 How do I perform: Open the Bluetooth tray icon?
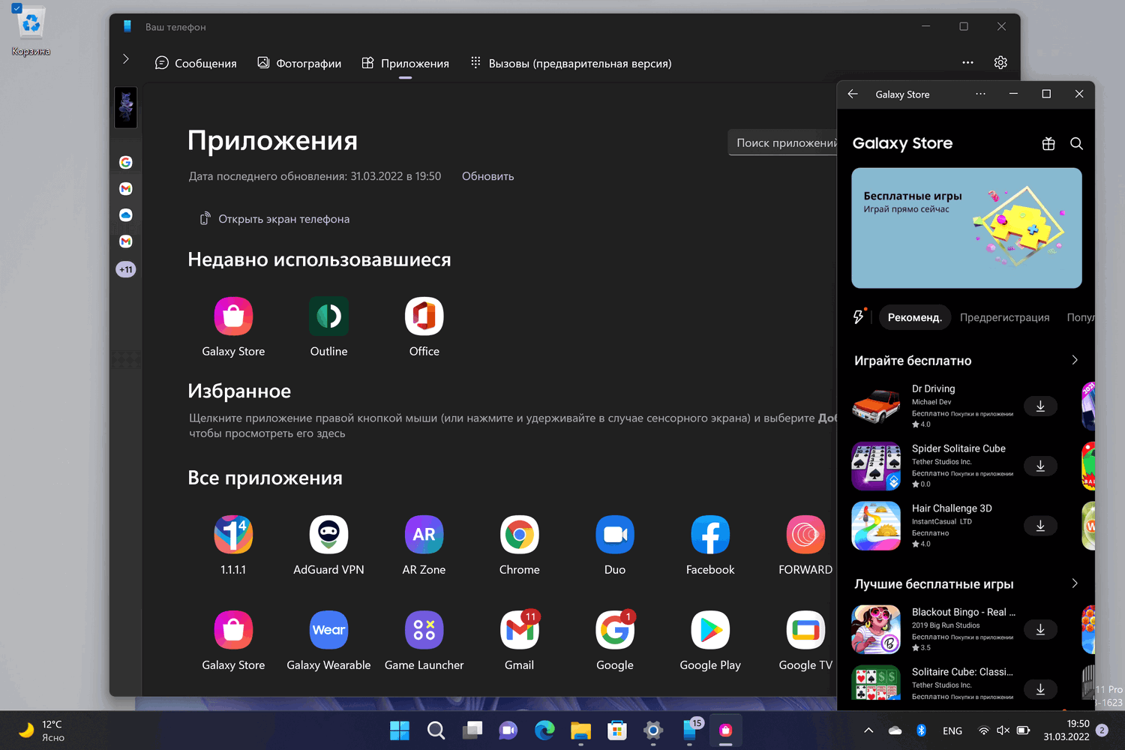[921, 730]
